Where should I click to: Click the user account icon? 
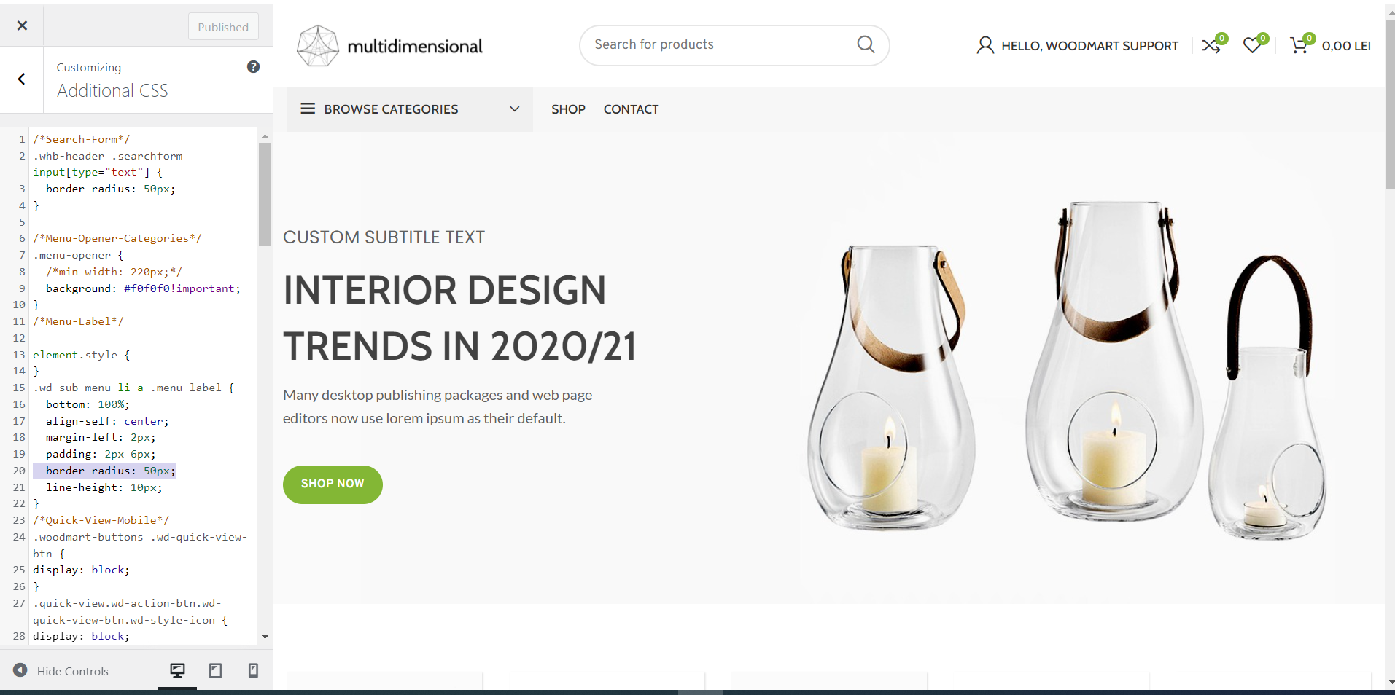tap(985, 46)
